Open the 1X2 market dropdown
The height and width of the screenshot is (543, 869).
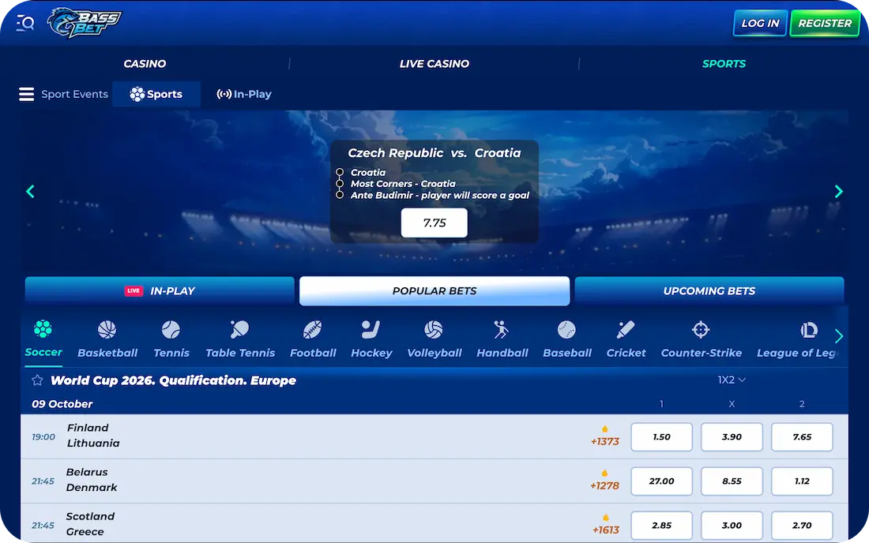point(731,380)
